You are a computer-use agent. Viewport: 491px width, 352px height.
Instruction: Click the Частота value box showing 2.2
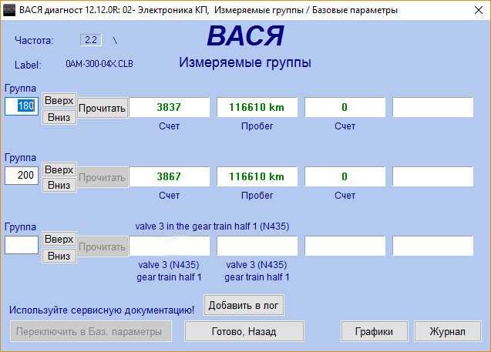point(90,39)
